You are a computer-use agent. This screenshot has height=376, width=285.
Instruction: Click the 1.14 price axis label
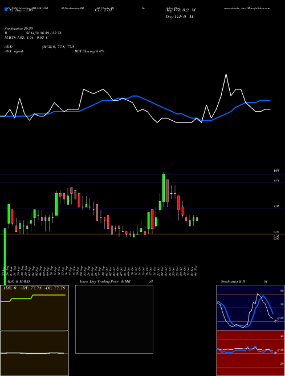[x=276, y=181]
